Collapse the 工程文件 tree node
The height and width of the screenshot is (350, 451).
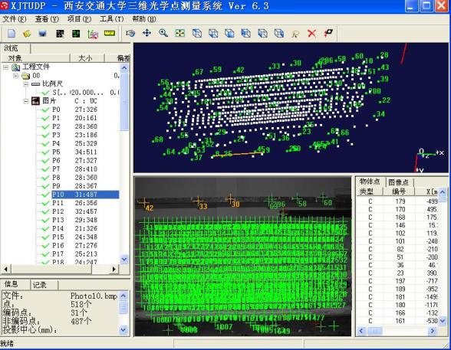coord(6,67)
